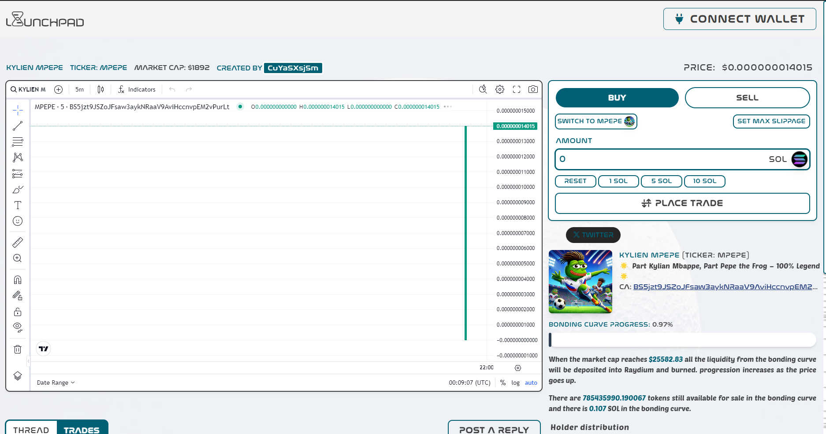Screen dimensions: 826x434
Task: Click the current price label 0.000000014015
Action: [x=515, y=126]
